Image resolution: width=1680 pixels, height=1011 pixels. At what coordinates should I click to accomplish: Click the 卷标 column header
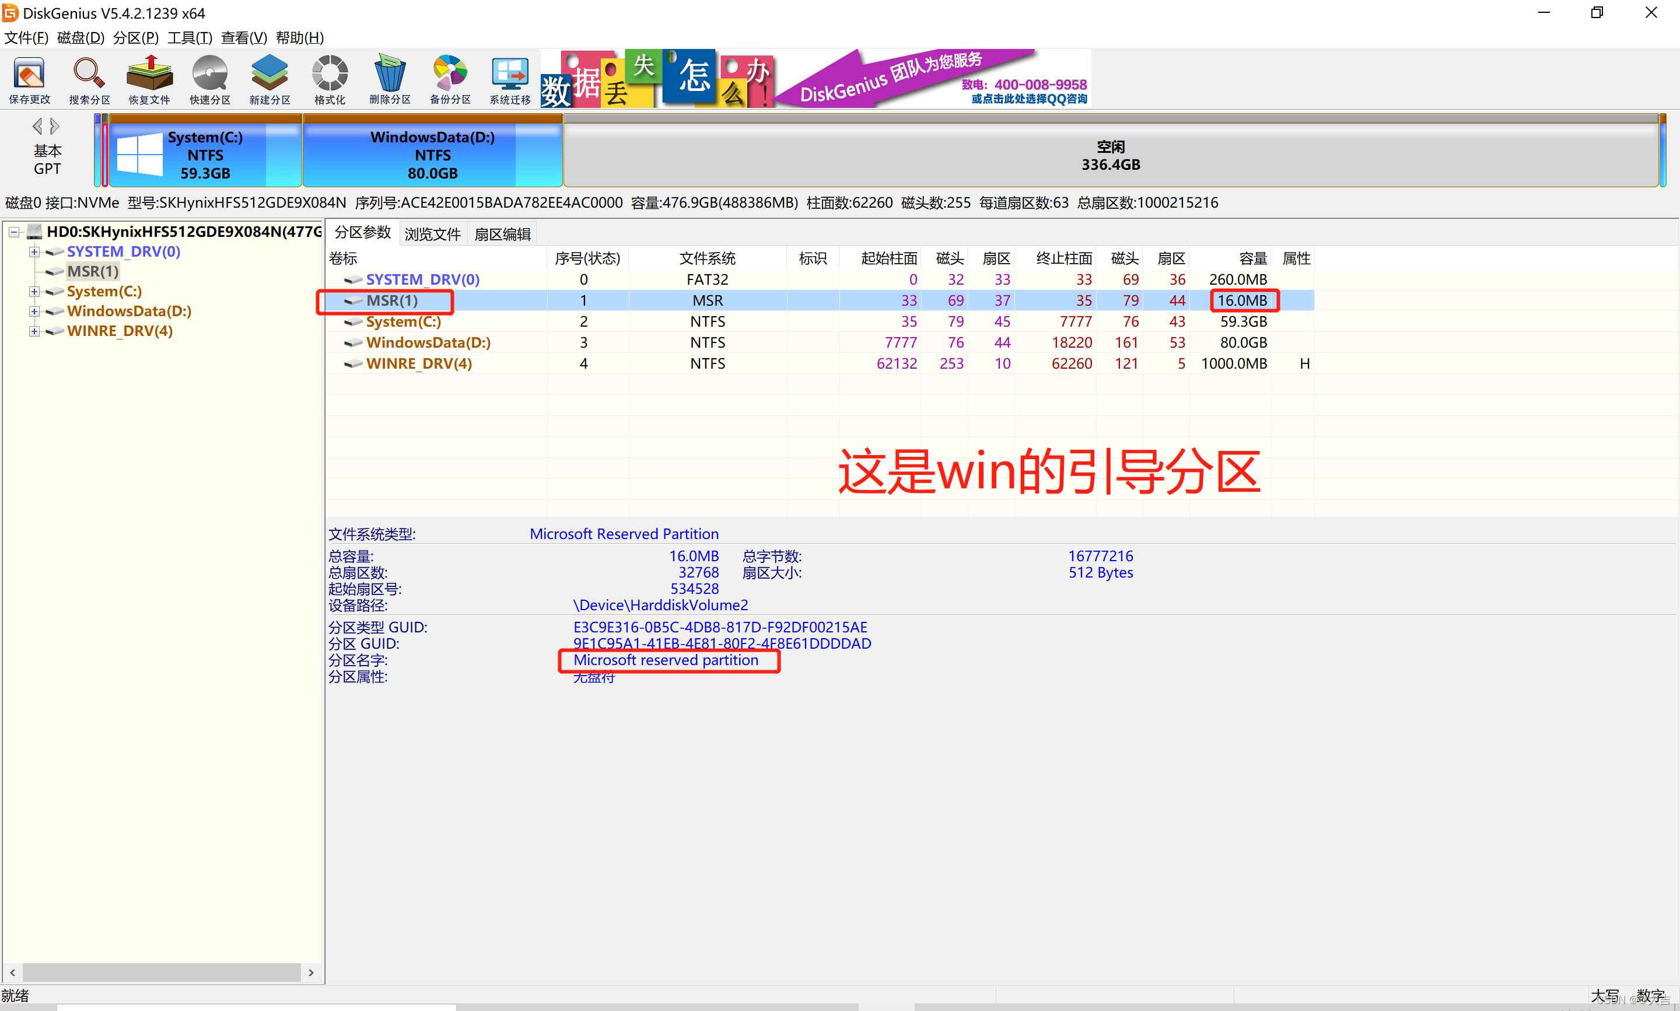[436, 259]
